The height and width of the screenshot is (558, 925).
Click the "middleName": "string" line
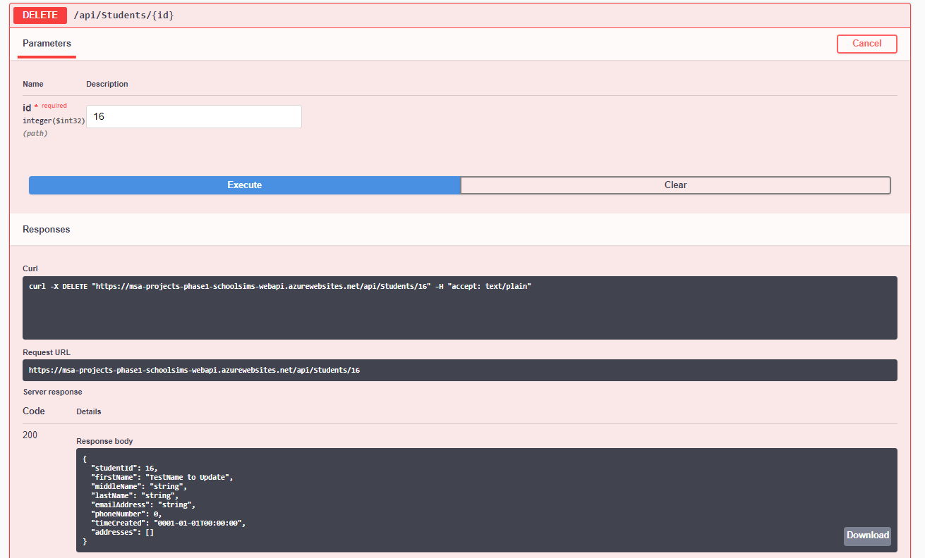click(x=139, y=486)
